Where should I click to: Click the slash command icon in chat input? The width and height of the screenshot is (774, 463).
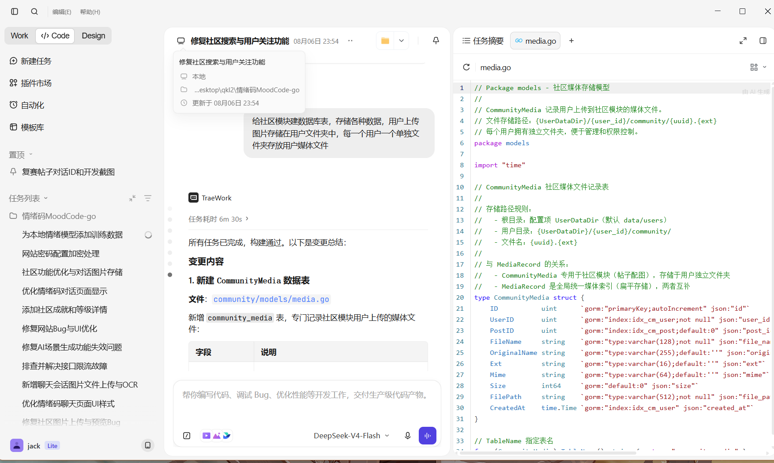187,436
